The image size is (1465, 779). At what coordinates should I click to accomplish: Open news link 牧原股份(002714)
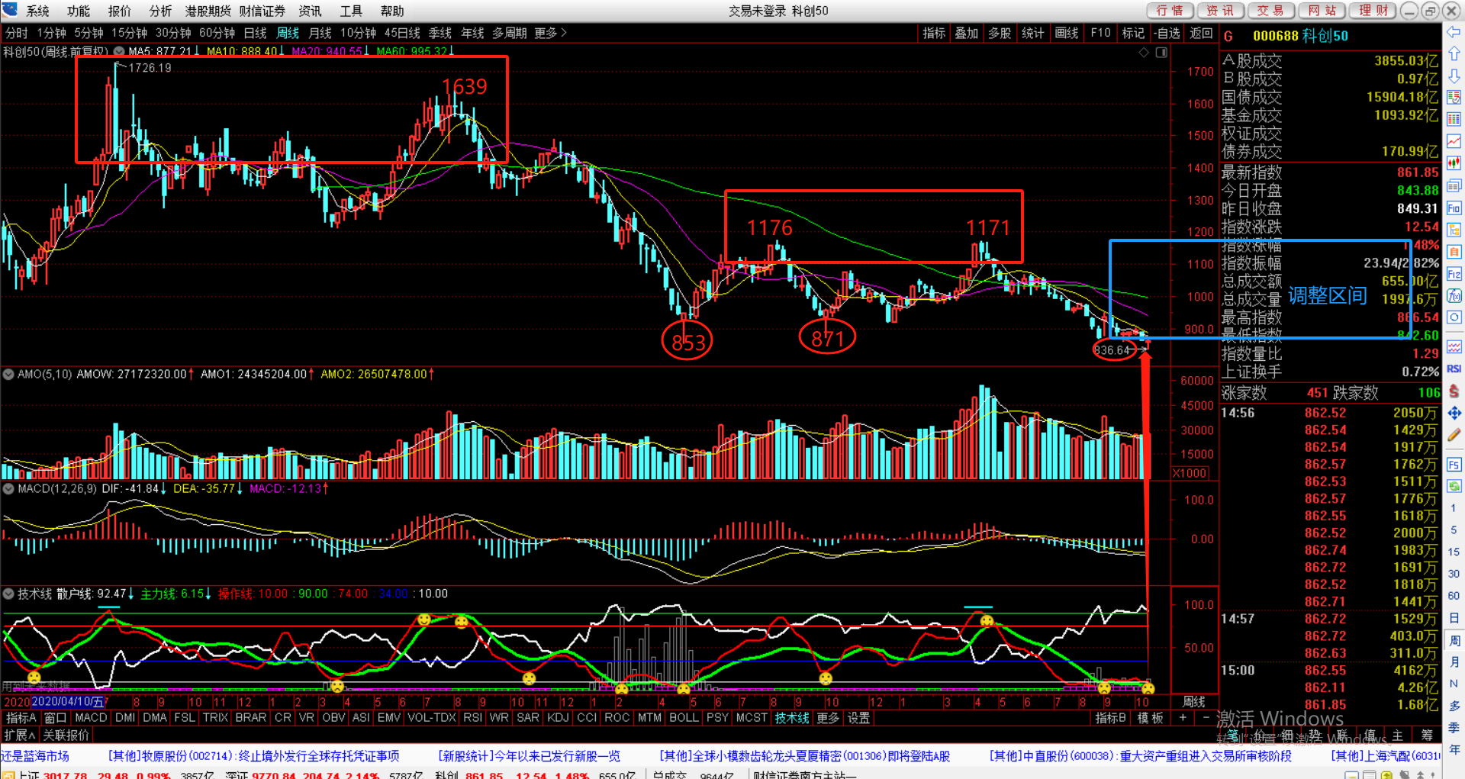254,756
